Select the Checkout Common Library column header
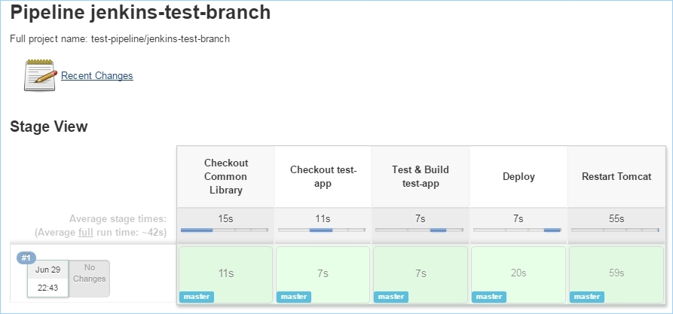The height and width of the screenshot is (314, 673). pos(226,177)
